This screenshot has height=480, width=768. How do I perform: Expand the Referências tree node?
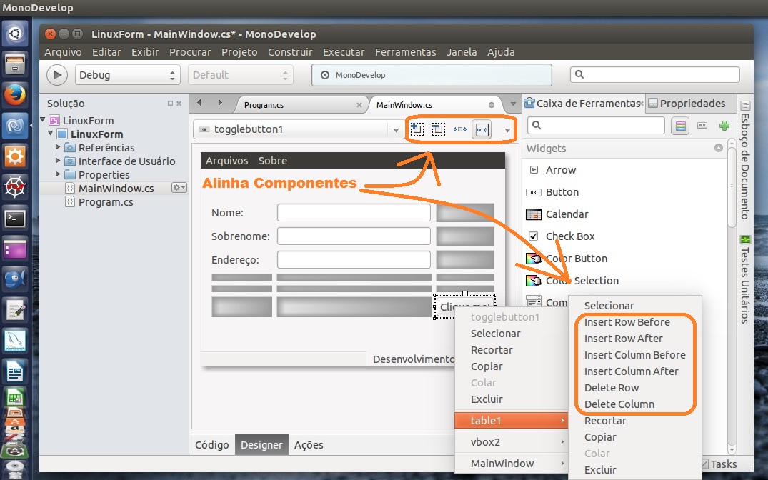coord(59,147)
